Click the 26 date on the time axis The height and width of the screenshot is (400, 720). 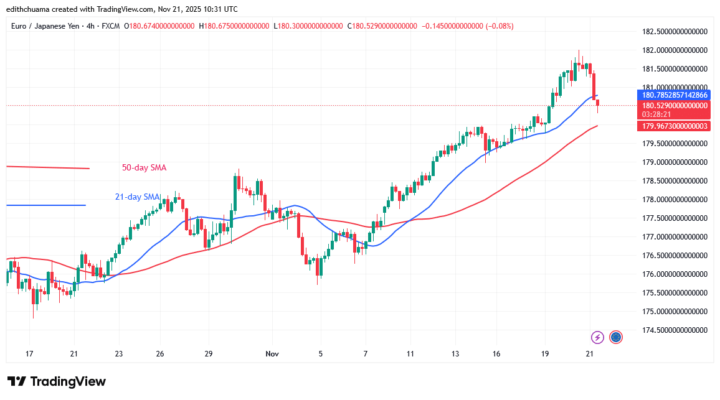pos(159,354)
